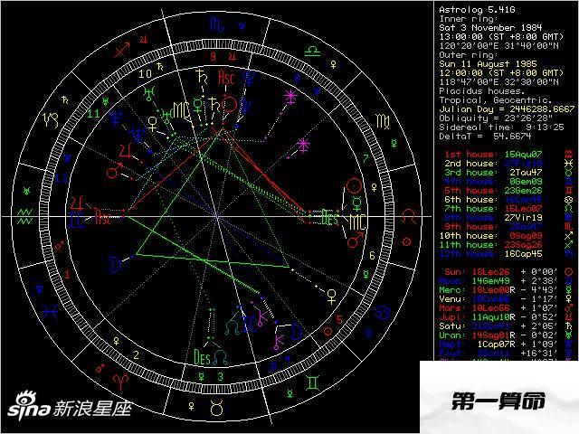Click the Aquarius glyph beside the 1st house row
This screenshot has width=579, height=434.
(x=568, y=155)
